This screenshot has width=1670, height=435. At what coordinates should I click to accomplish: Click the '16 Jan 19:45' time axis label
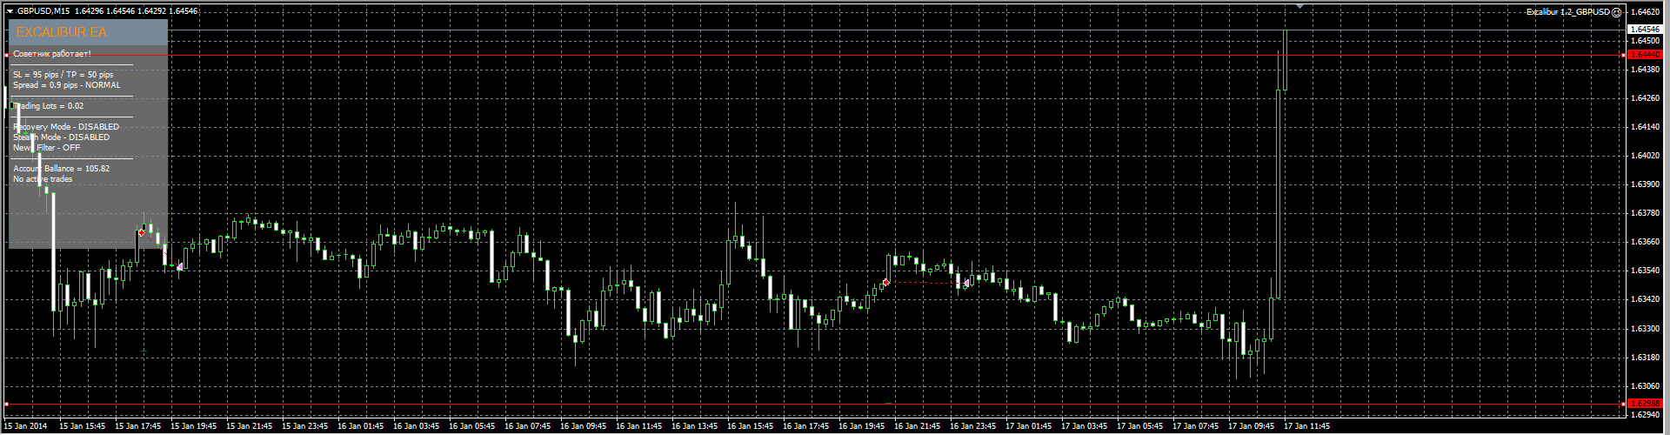pos(862,426)
